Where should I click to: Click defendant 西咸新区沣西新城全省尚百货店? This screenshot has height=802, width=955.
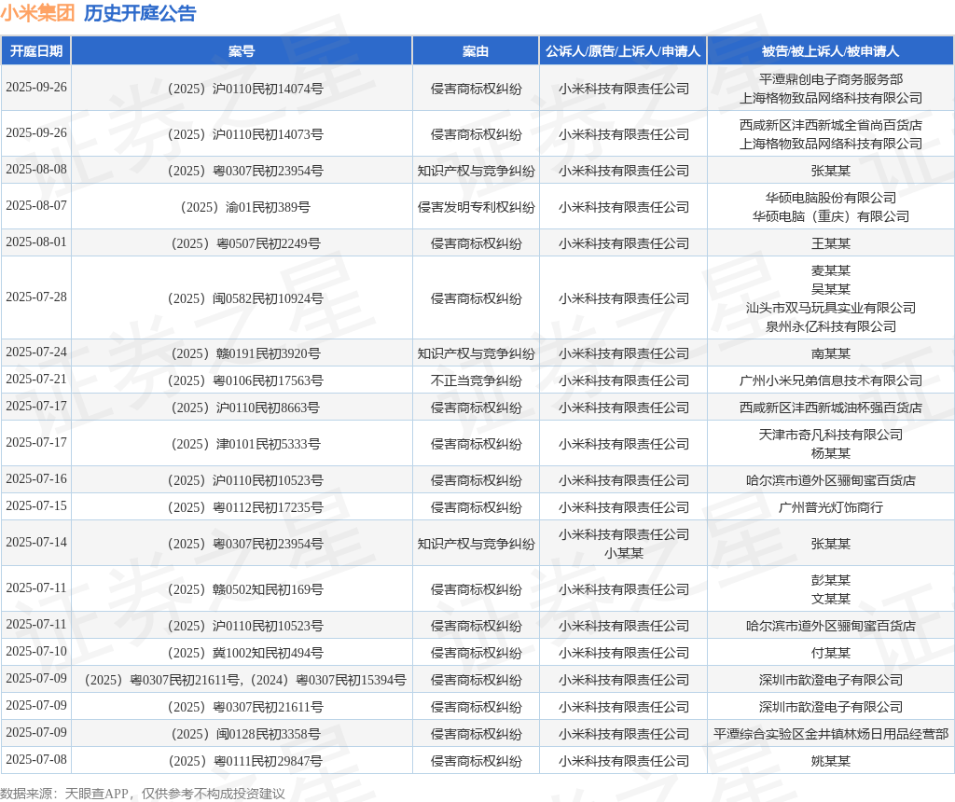point(831,126)
